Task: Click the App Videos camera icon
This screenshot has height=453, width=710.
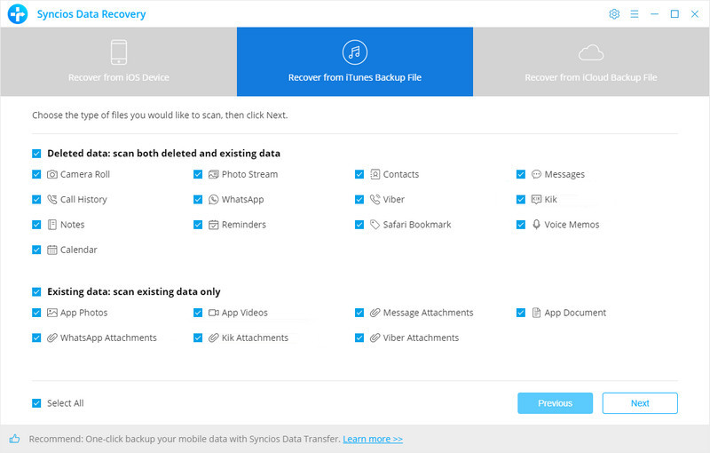Action: click(213, 313)
